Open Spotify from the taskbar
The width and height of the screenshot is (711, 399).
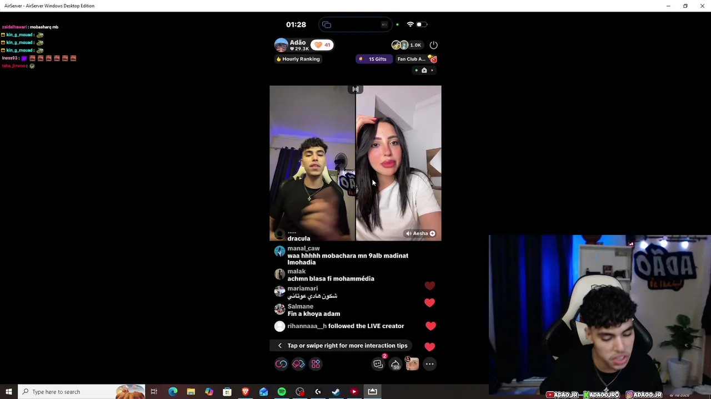[x=282, y=392]
